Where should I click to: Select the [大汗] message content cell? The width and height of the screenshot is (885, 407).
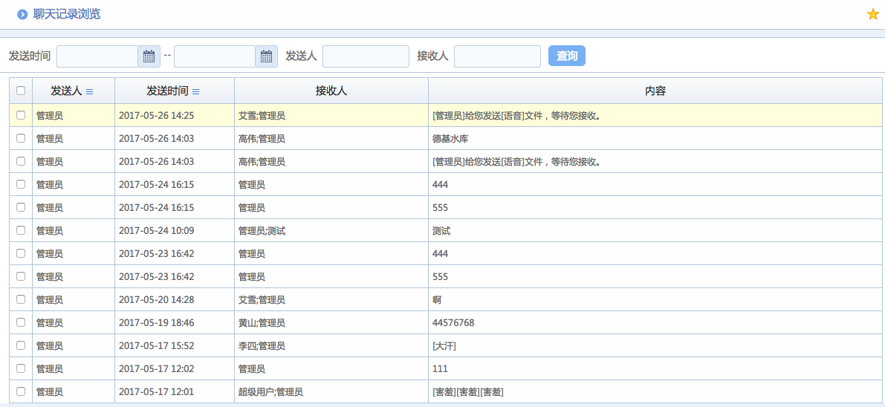tap(444, 346)
